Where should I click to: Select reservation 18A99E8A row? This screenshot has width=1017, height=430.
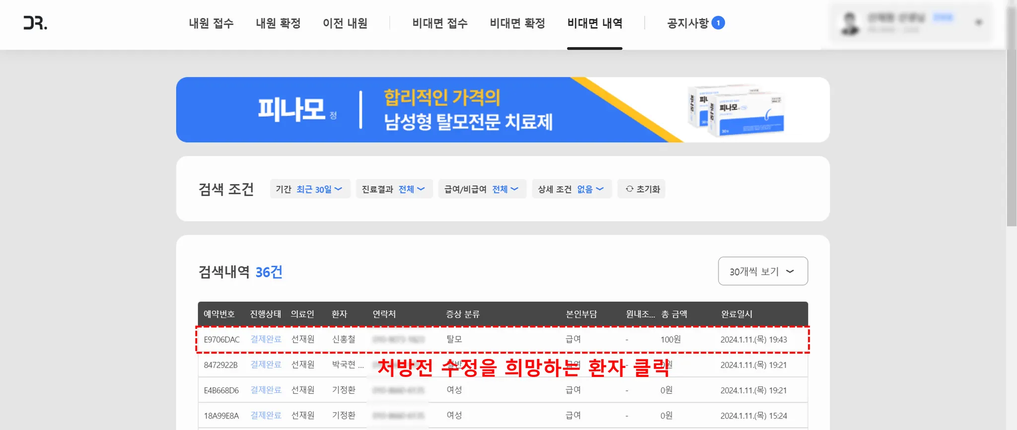point(503,416)
